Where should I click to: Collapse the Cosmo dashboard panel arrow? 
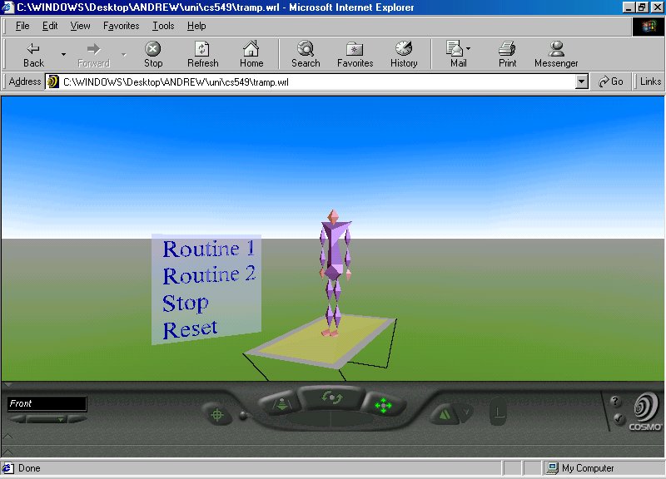pyautogui.click(x=7, y=385)
